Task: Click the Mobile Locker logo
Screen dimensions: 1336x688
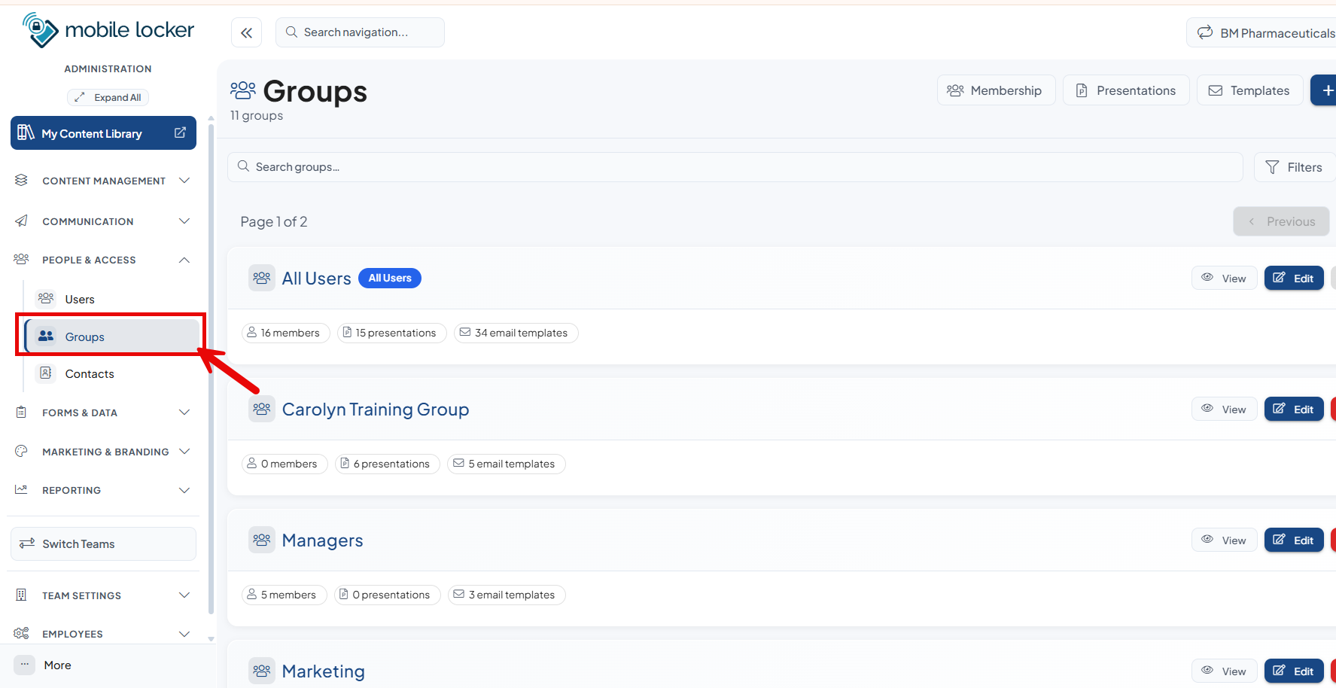Action: coord(108,30)
